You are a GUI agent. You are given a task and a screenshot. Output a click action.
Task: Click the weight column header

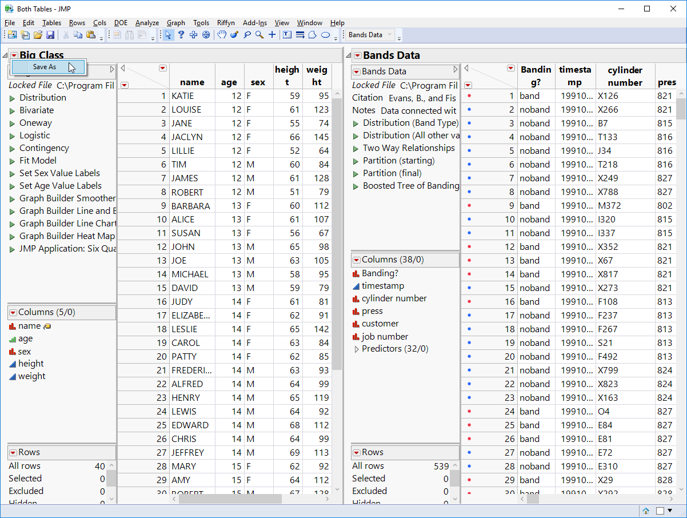tap(317, 76)
